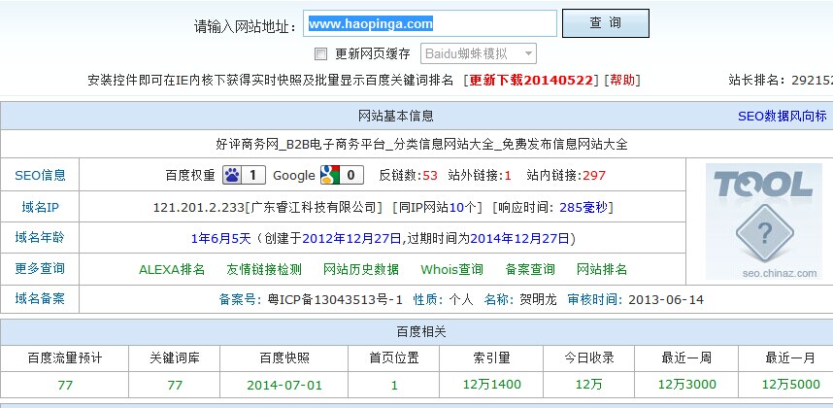This screenshot has width=833, height=408.
Task: Open the 友情链接检测 link
Action: 264,269
